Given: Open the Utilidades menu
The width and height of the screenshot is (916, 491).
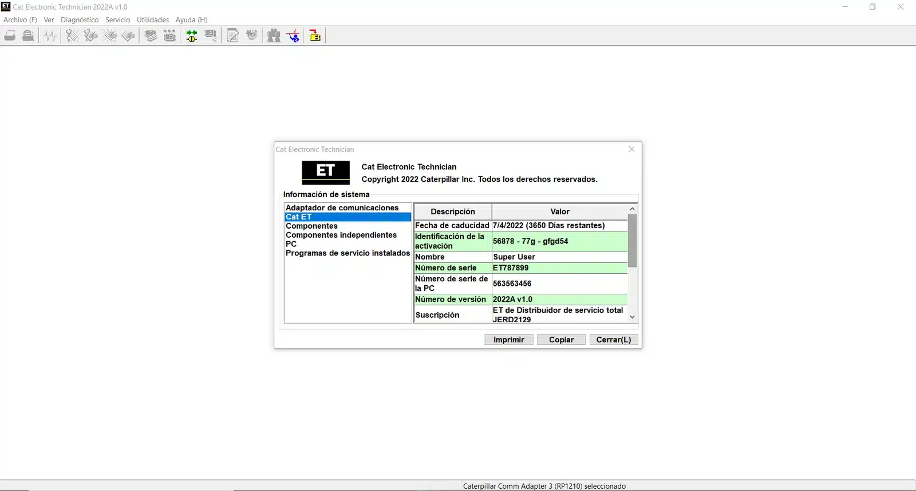Looking at the screenshot, I should click(153, 20).
